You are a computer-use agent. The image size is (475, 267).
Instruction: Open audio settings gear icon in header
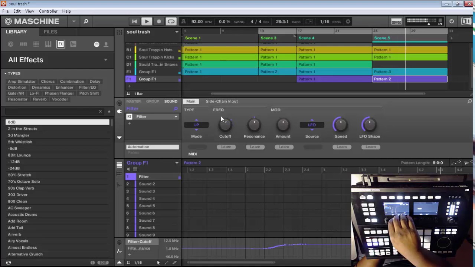(x=348, y=22)
